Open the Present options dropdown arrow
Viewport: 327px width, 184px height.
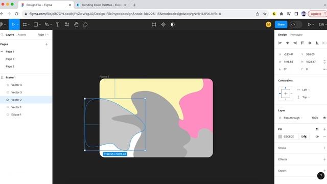click(x=313, y=25)
